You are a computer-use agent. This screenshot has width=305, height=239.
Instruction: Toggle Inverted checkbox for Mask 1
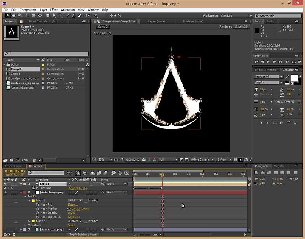[86, 200]
